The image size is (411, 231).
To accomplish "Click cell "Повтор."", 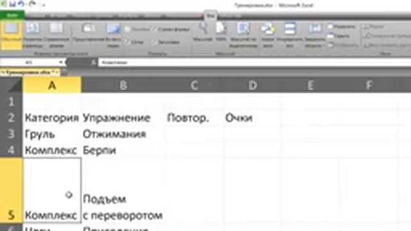I will coord(194,118).
